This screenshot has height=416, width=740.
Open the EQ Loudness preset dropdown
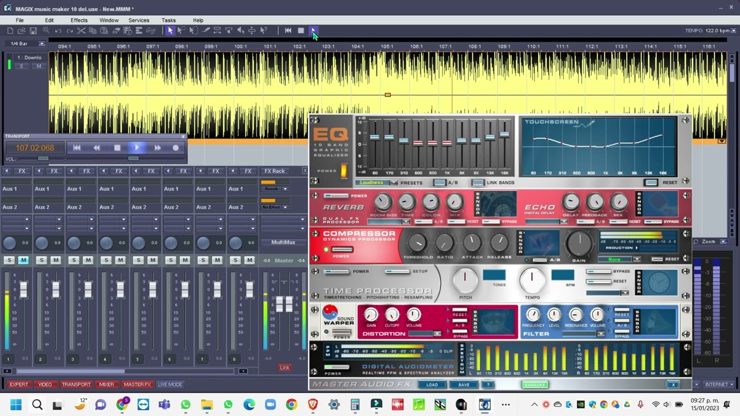pos(393,183)
